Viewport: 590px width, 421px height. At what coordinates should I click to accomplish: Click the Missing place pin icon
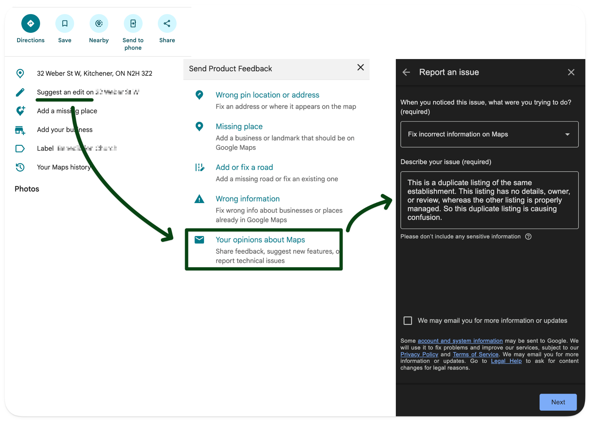coord(199,126)
